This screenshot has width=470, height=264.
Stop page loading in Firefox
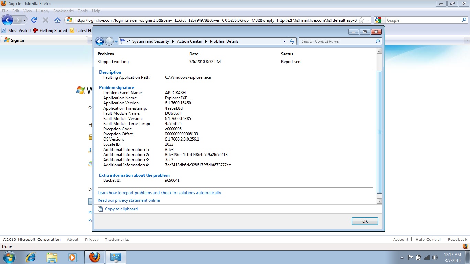point(45,20)
